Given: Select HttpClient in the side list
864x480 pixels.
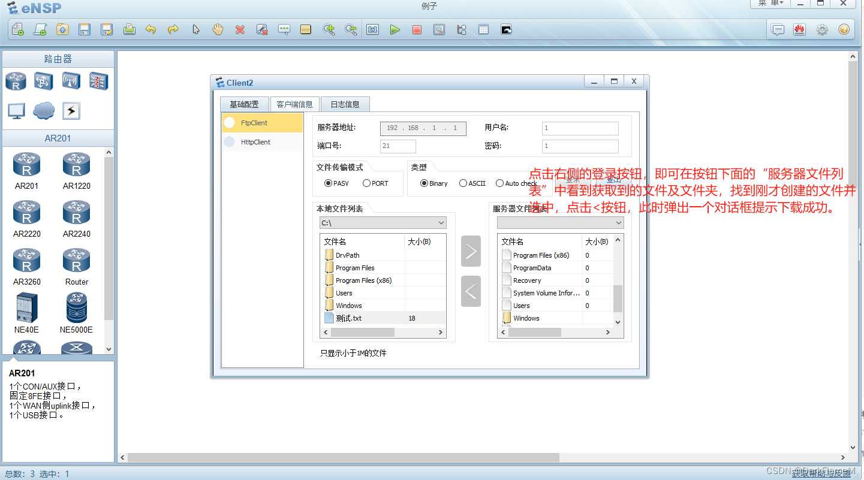Looking at the screenshot, I should tap(263, 142).
